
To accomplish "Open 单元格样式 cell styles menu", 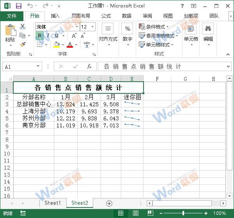I will [156, 45].
